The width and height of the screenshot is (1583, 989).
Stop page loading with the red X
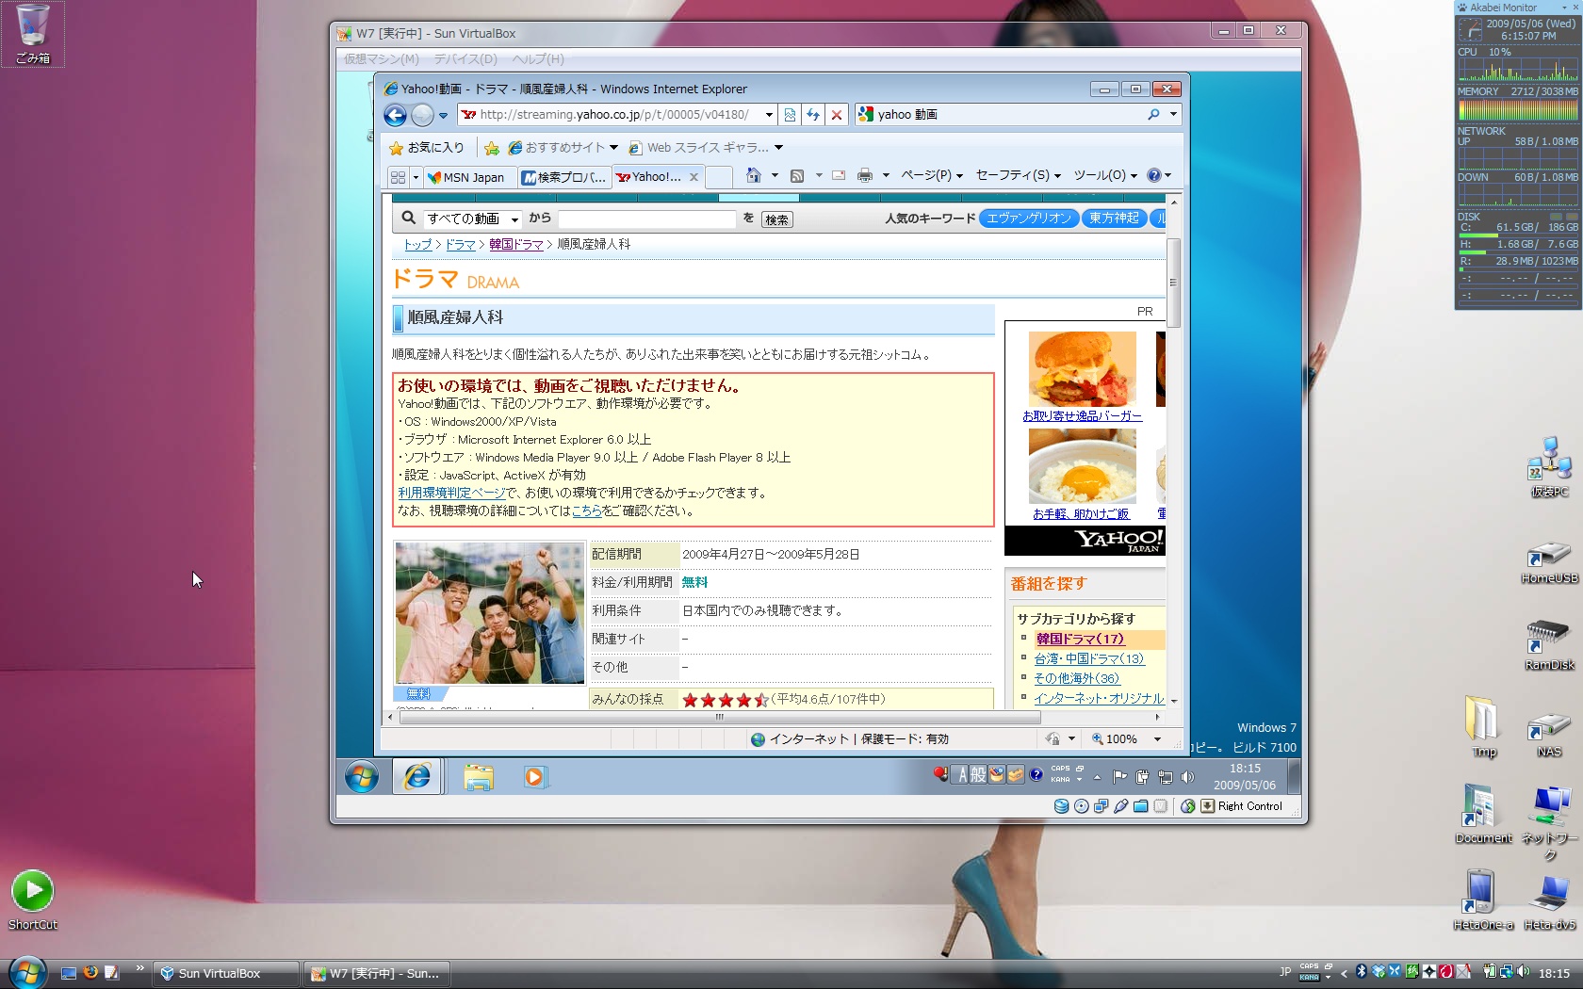pyautogui.click(x=837, y=115)
